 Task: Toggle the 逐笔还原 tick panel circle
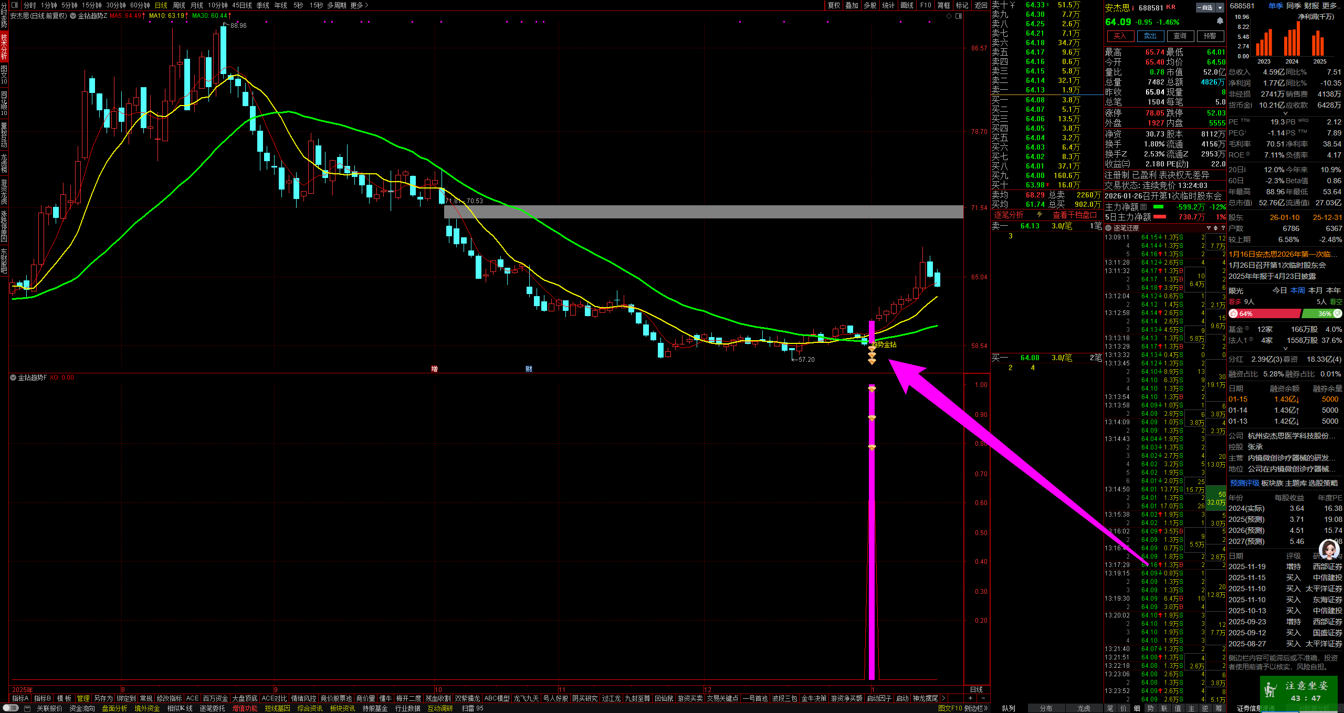coord(1109,228)
